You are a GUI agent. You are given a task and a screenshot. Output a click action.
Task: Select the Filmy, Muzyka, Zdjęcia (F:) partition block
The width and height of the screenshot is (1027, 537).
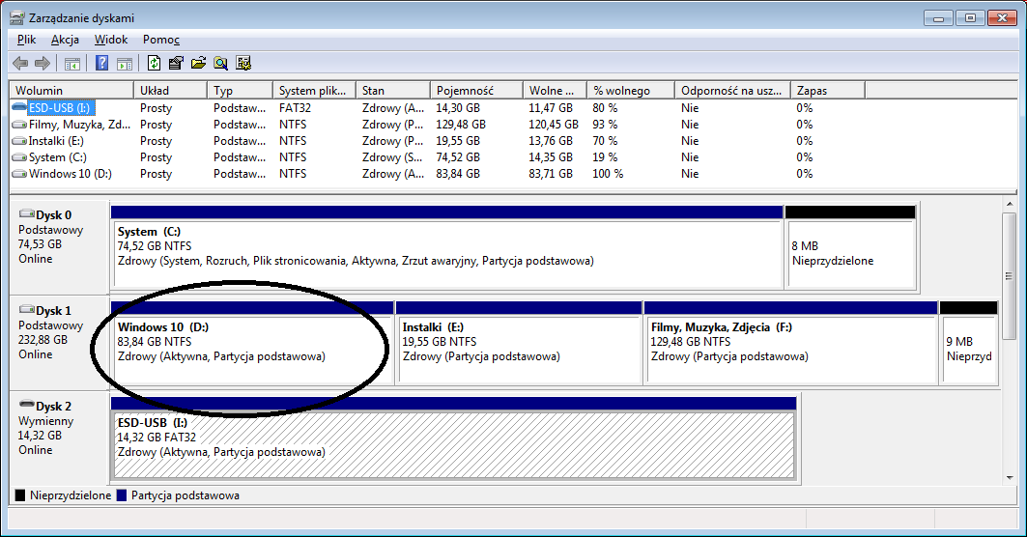click(791, 349)
